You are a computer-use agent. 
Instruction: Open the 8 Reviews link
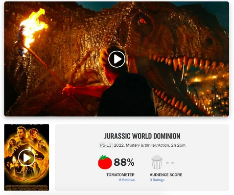point(127,180)
